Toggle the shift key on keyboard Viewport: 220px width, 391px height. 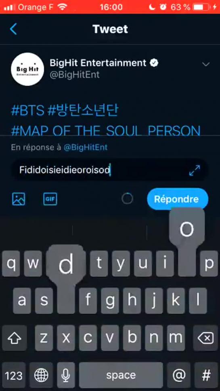[15, 338]
